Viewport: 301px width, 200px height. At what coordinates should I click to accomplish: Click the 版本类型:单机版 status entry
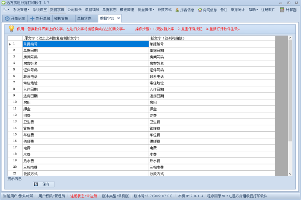click(x=115, y=196)
